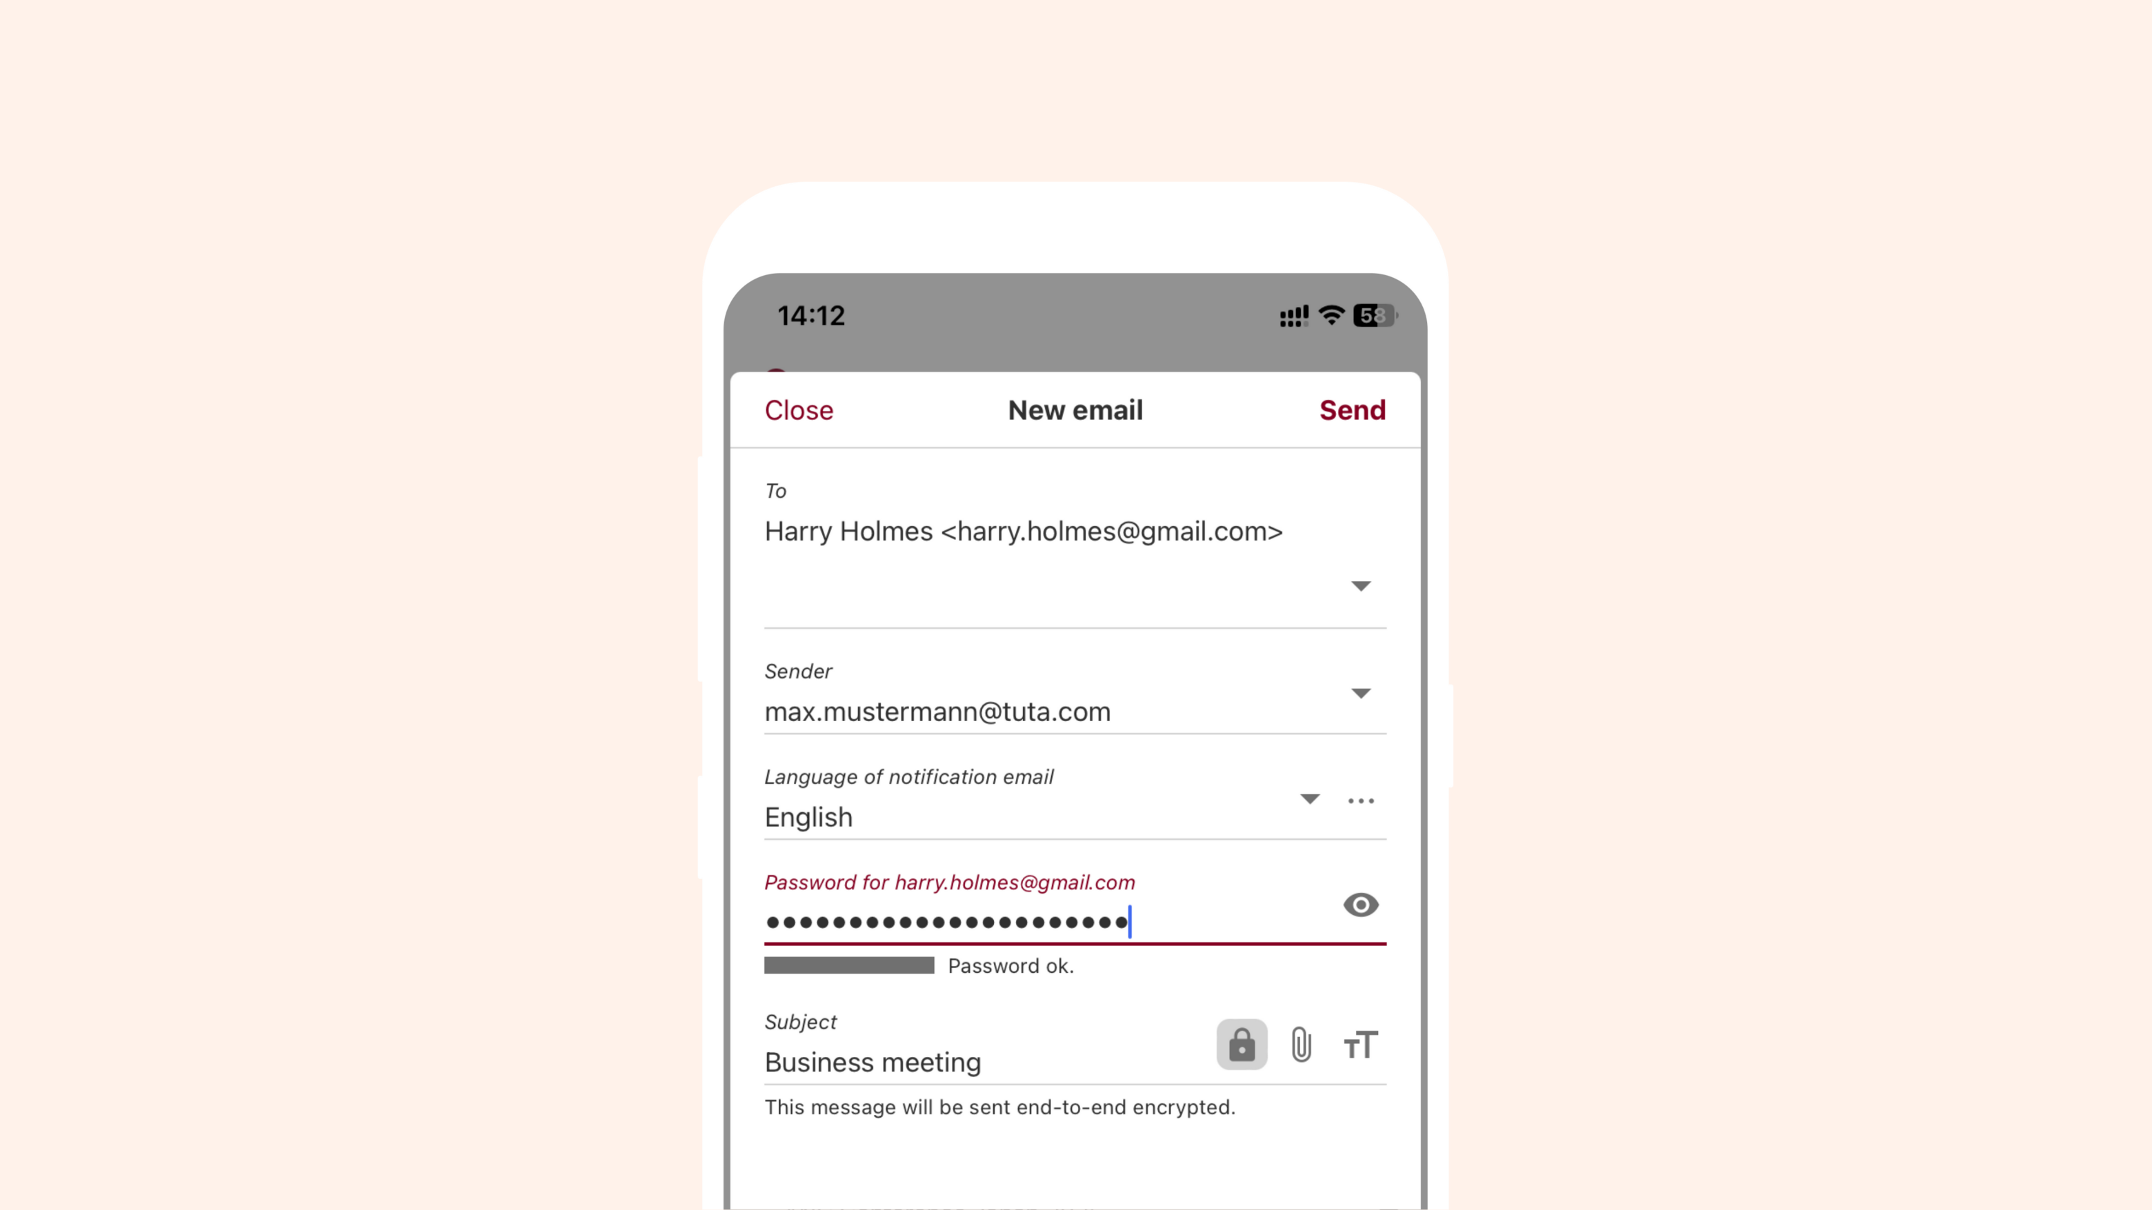Click the three-dot more options icon

click(x=1362, y=798)
